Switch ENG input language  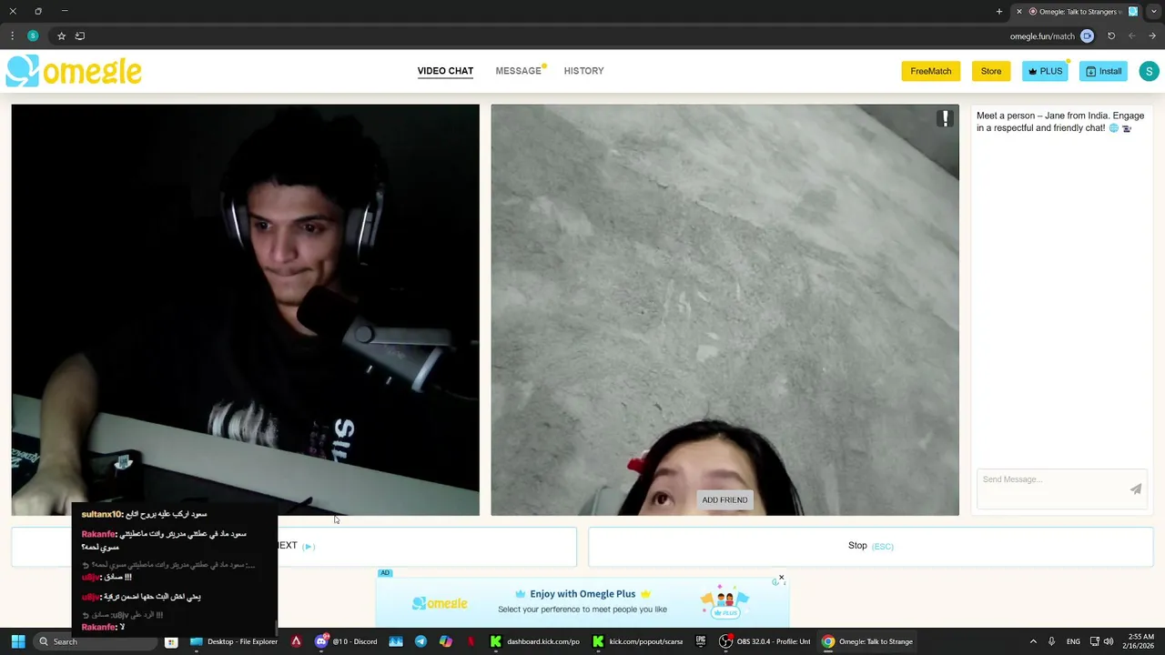click(1073, 641)
